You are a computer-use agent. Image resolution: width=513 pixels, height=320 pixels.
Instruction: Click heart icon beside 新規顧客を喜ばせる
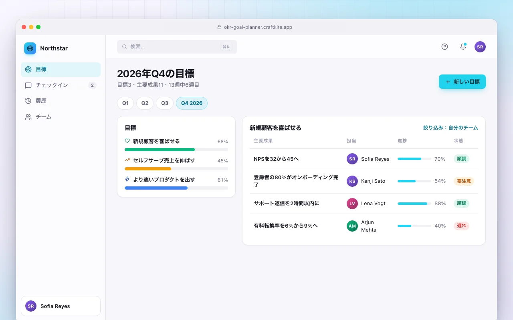[x=127, y=141]
